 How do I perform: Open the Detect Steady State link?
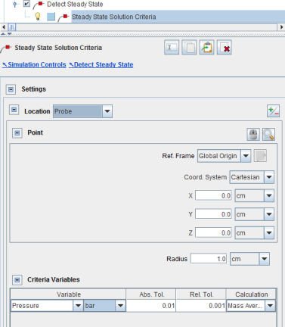[101, 65]
